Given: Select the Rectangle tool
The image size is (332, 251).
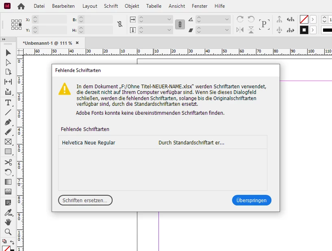Looking at the screenshot, I should coord(8,151).
